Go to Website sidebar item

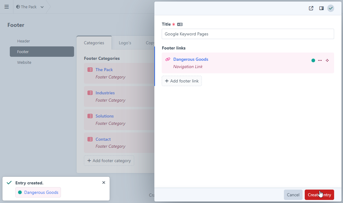tap(24, 62)
